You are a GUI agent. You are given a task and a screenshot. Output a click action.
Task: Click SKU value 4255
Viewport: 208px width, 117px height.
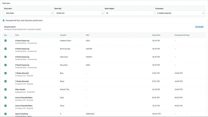tap(88, 41)
